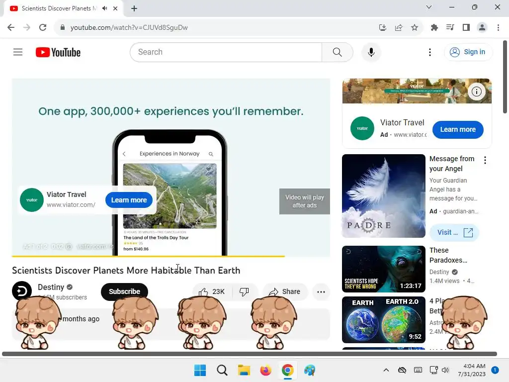509x382 pixels.
Task: Open www.viator.com/ link on the video ad
Action: click(x=71, y=204)
